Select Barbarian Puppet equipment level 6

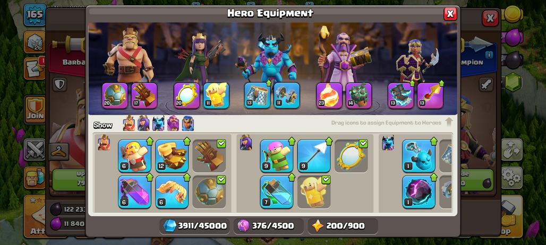pos(135,156)
